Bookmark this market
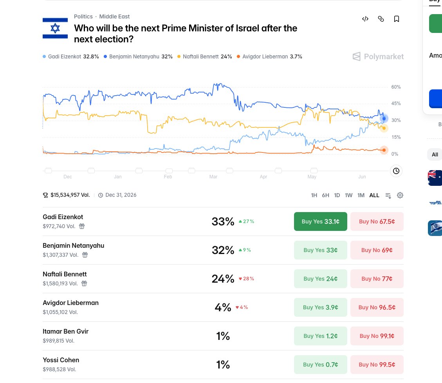Screen dimensions: 442x383 point(396,19)
